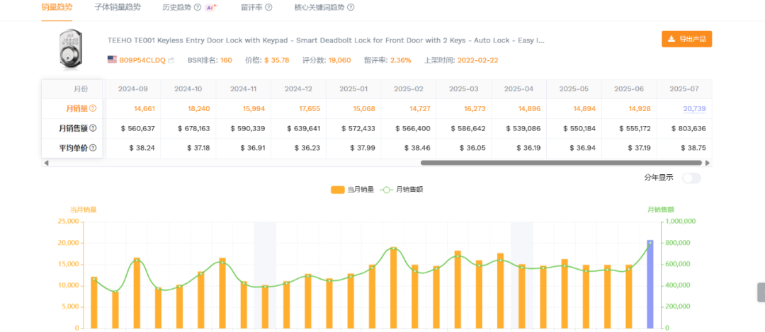Image resolution: width=765 pixels, height=332 pixels.
Task: Switch to the 历史趋势 tab
Action: pyautogui.click(x=176, y=7)
